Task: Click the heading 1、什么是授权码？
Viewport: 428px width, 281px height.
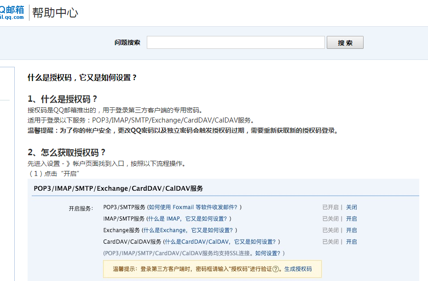Action: 63,99
